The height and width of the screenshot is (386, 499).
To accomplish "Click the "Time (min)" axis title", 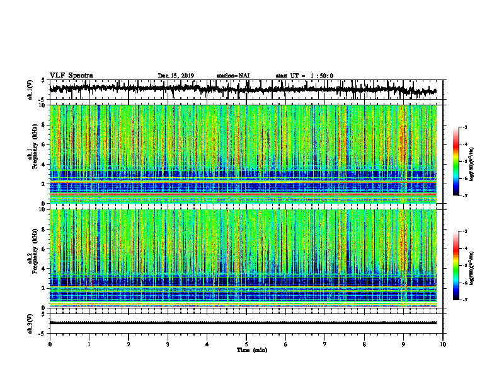I will 252,350.
